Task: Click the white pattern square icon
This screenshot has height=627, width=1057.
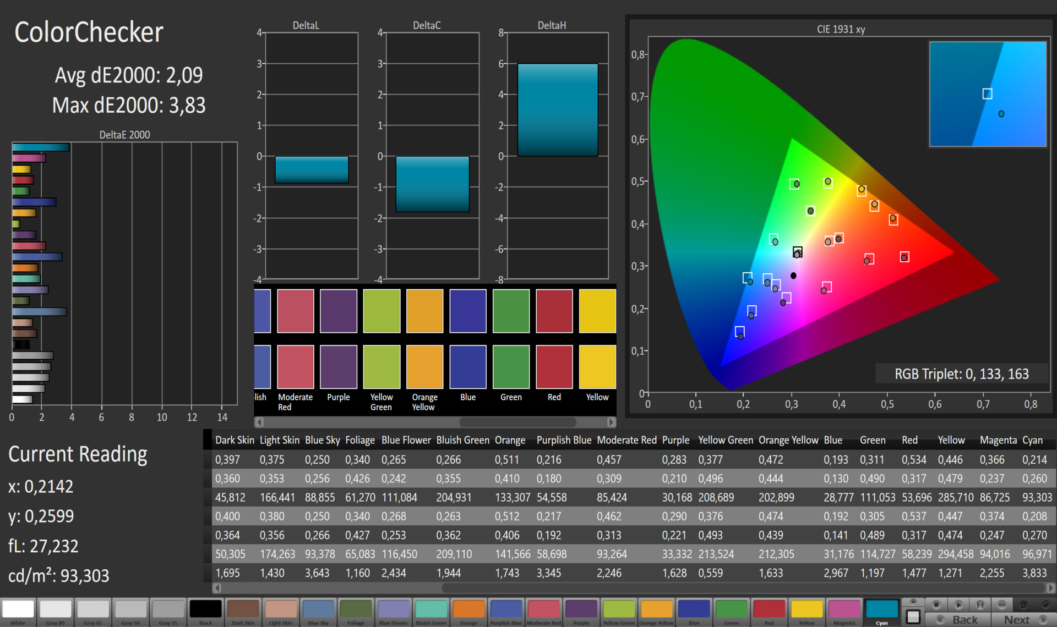Action: click(913, 617)
